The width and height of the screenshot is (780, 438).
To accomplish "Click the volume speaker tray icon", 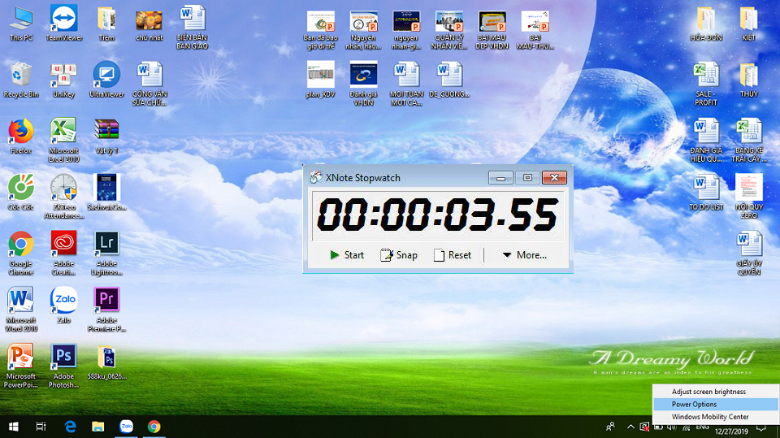I will click(672, 427).
